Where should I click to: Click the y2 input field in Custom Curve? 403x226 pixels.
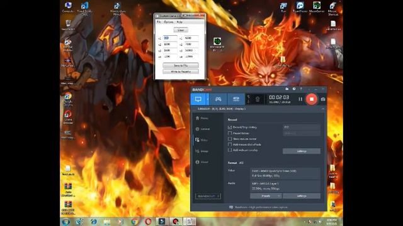click(x=191, y=45)
